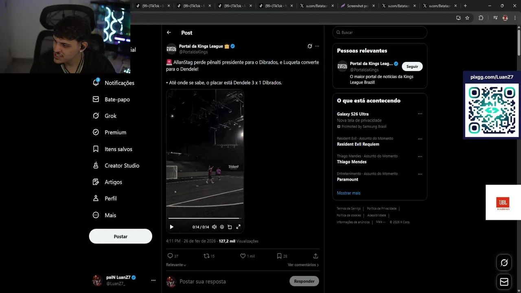
Task: Open more options for Paramount trend
Action: tap(420, 174)
